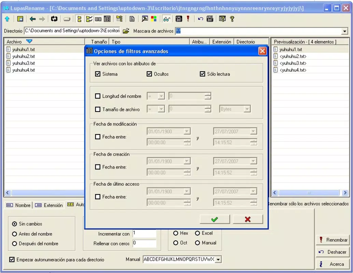The height and width of the screenshot is (273, 353).
Task: Enable the Tamaño de archivo filter
Action: click(x=98, y=110)
